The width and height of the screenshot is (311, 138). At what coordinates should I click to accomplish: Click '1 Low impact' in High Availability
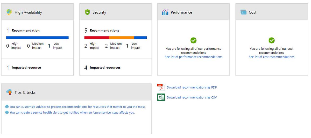tap(55, 46)
